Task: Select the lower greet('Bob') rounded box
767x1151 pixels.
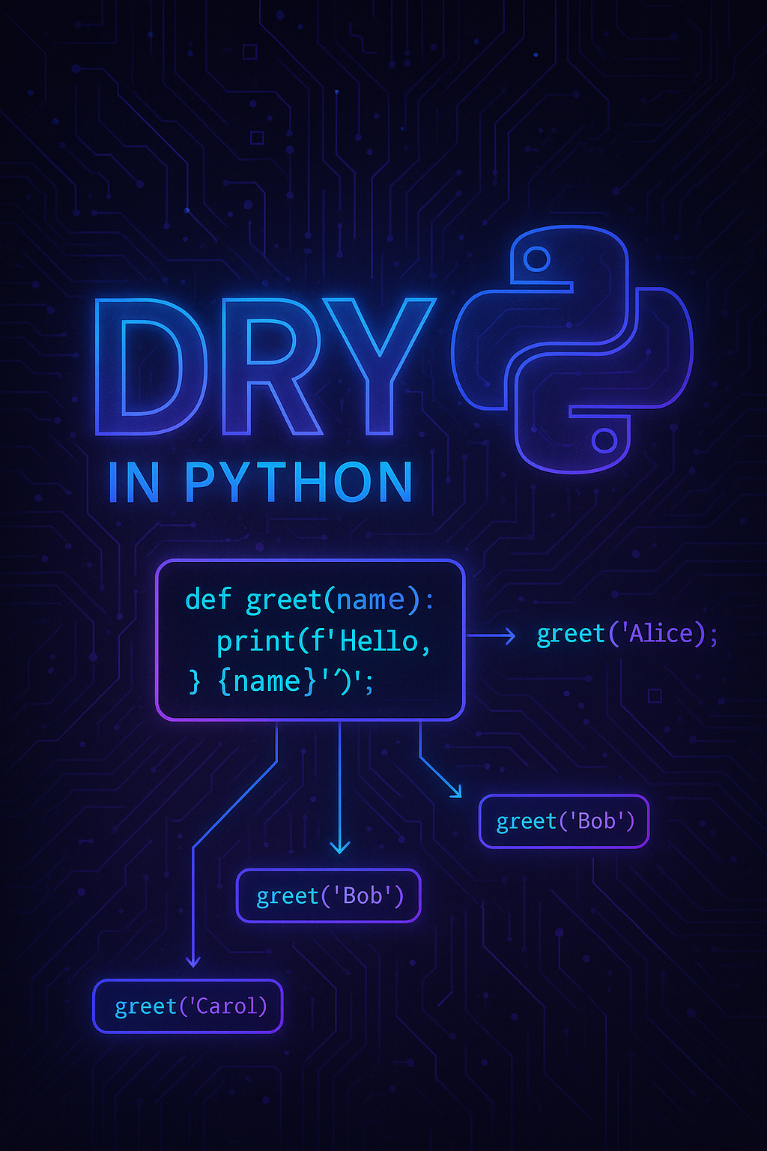Action: pos(328,894)
